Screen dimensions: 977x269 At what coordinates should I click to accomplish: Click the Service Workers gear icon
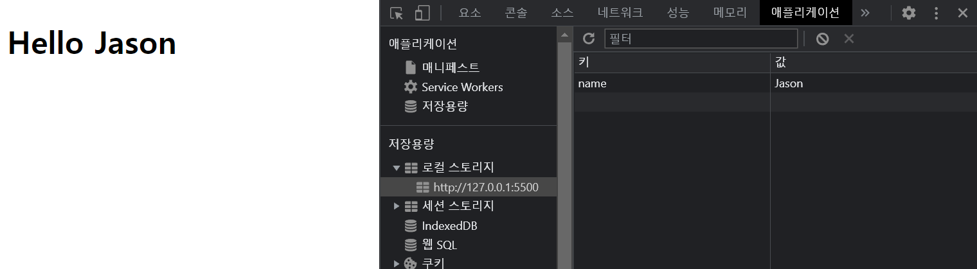[411, 87]
